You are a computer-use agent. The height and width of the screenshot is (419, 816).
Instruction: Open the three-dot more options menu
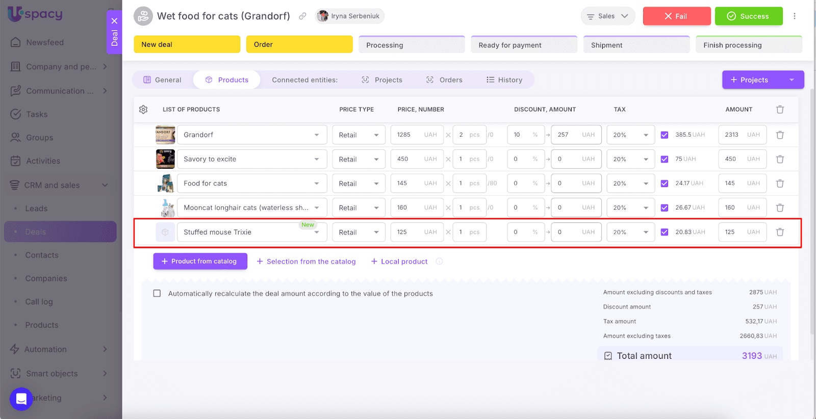pyautogui.click(x=794, y=16)
